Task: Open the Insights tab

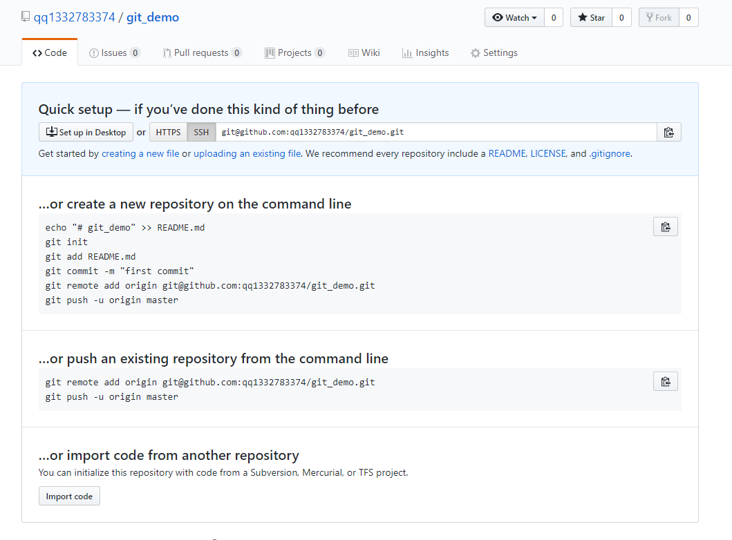Action: click(x=425, y=53)
